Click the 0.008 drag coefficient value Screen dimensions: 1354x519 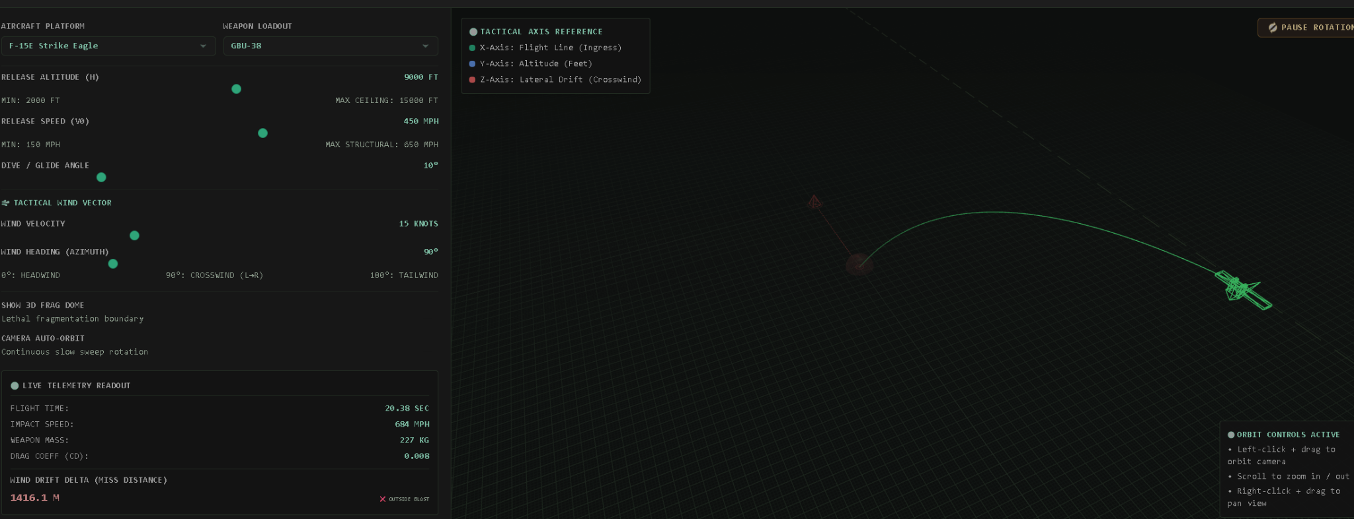click(417, 456)
